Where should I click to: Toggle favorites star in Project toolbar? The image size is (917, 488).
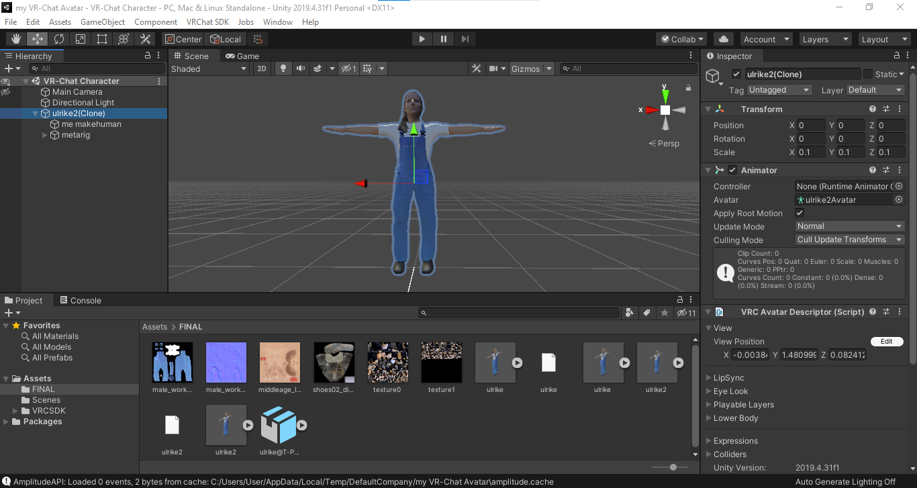tap(665, 313)
